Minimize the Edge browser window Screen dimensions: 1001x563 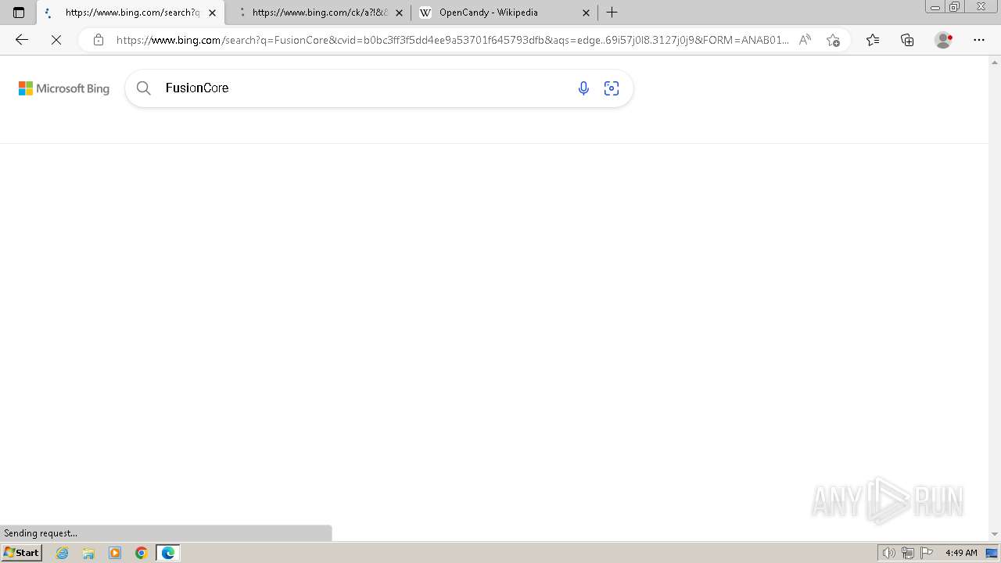click(935, 7)
